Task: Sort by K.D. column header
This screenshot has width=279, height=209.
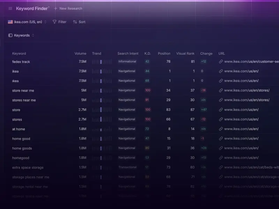Action: 148,54
